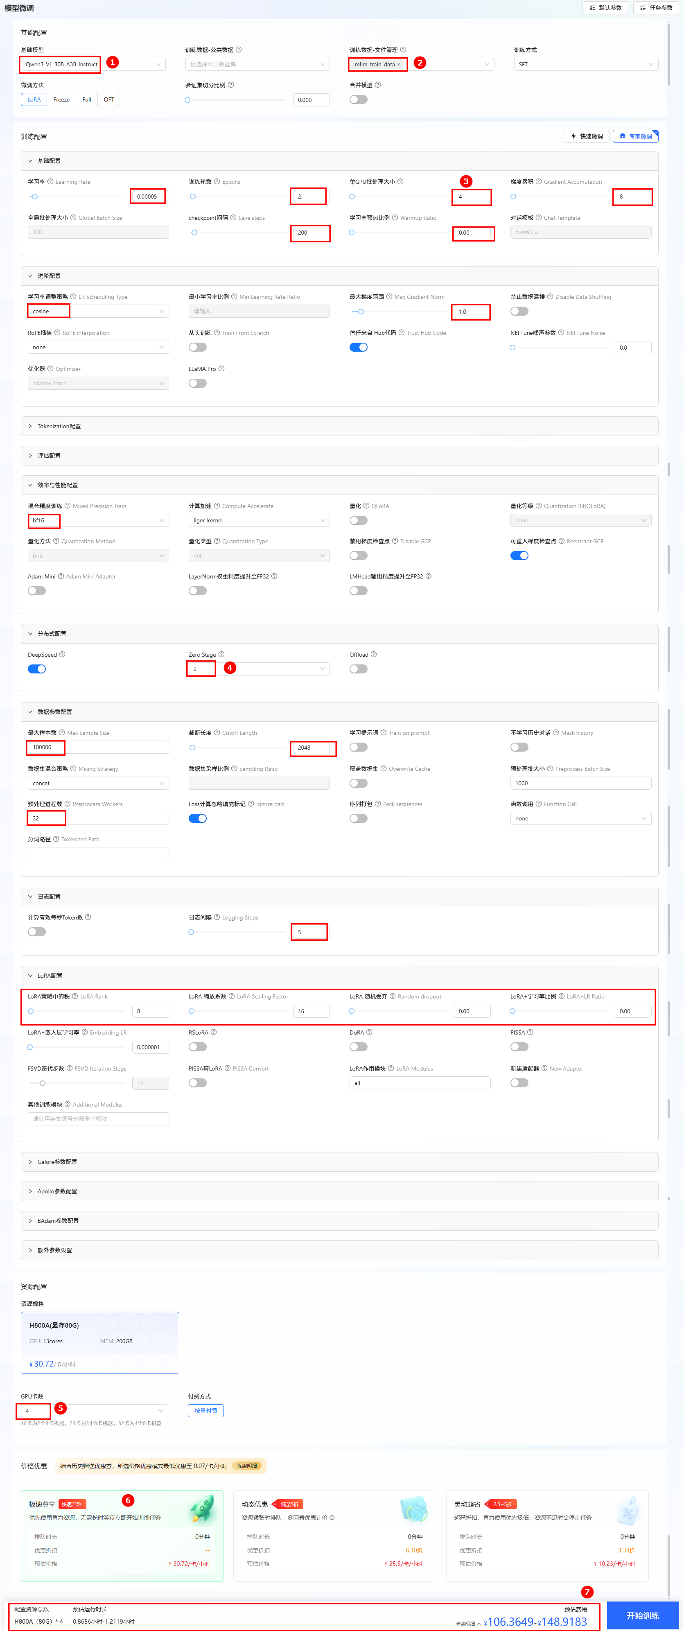This screenshot has height=1631, width=684.
Task: Click help icon beside LoRA Rank label
Action: click(x=75, y=996)
